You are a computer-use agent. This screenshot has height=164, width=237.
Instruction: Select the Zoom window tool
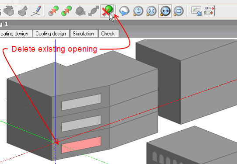(x=178, y=11)
